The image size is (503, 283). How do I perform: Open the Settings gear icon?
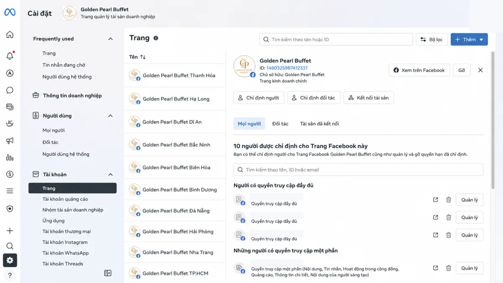tap(10, 260)
